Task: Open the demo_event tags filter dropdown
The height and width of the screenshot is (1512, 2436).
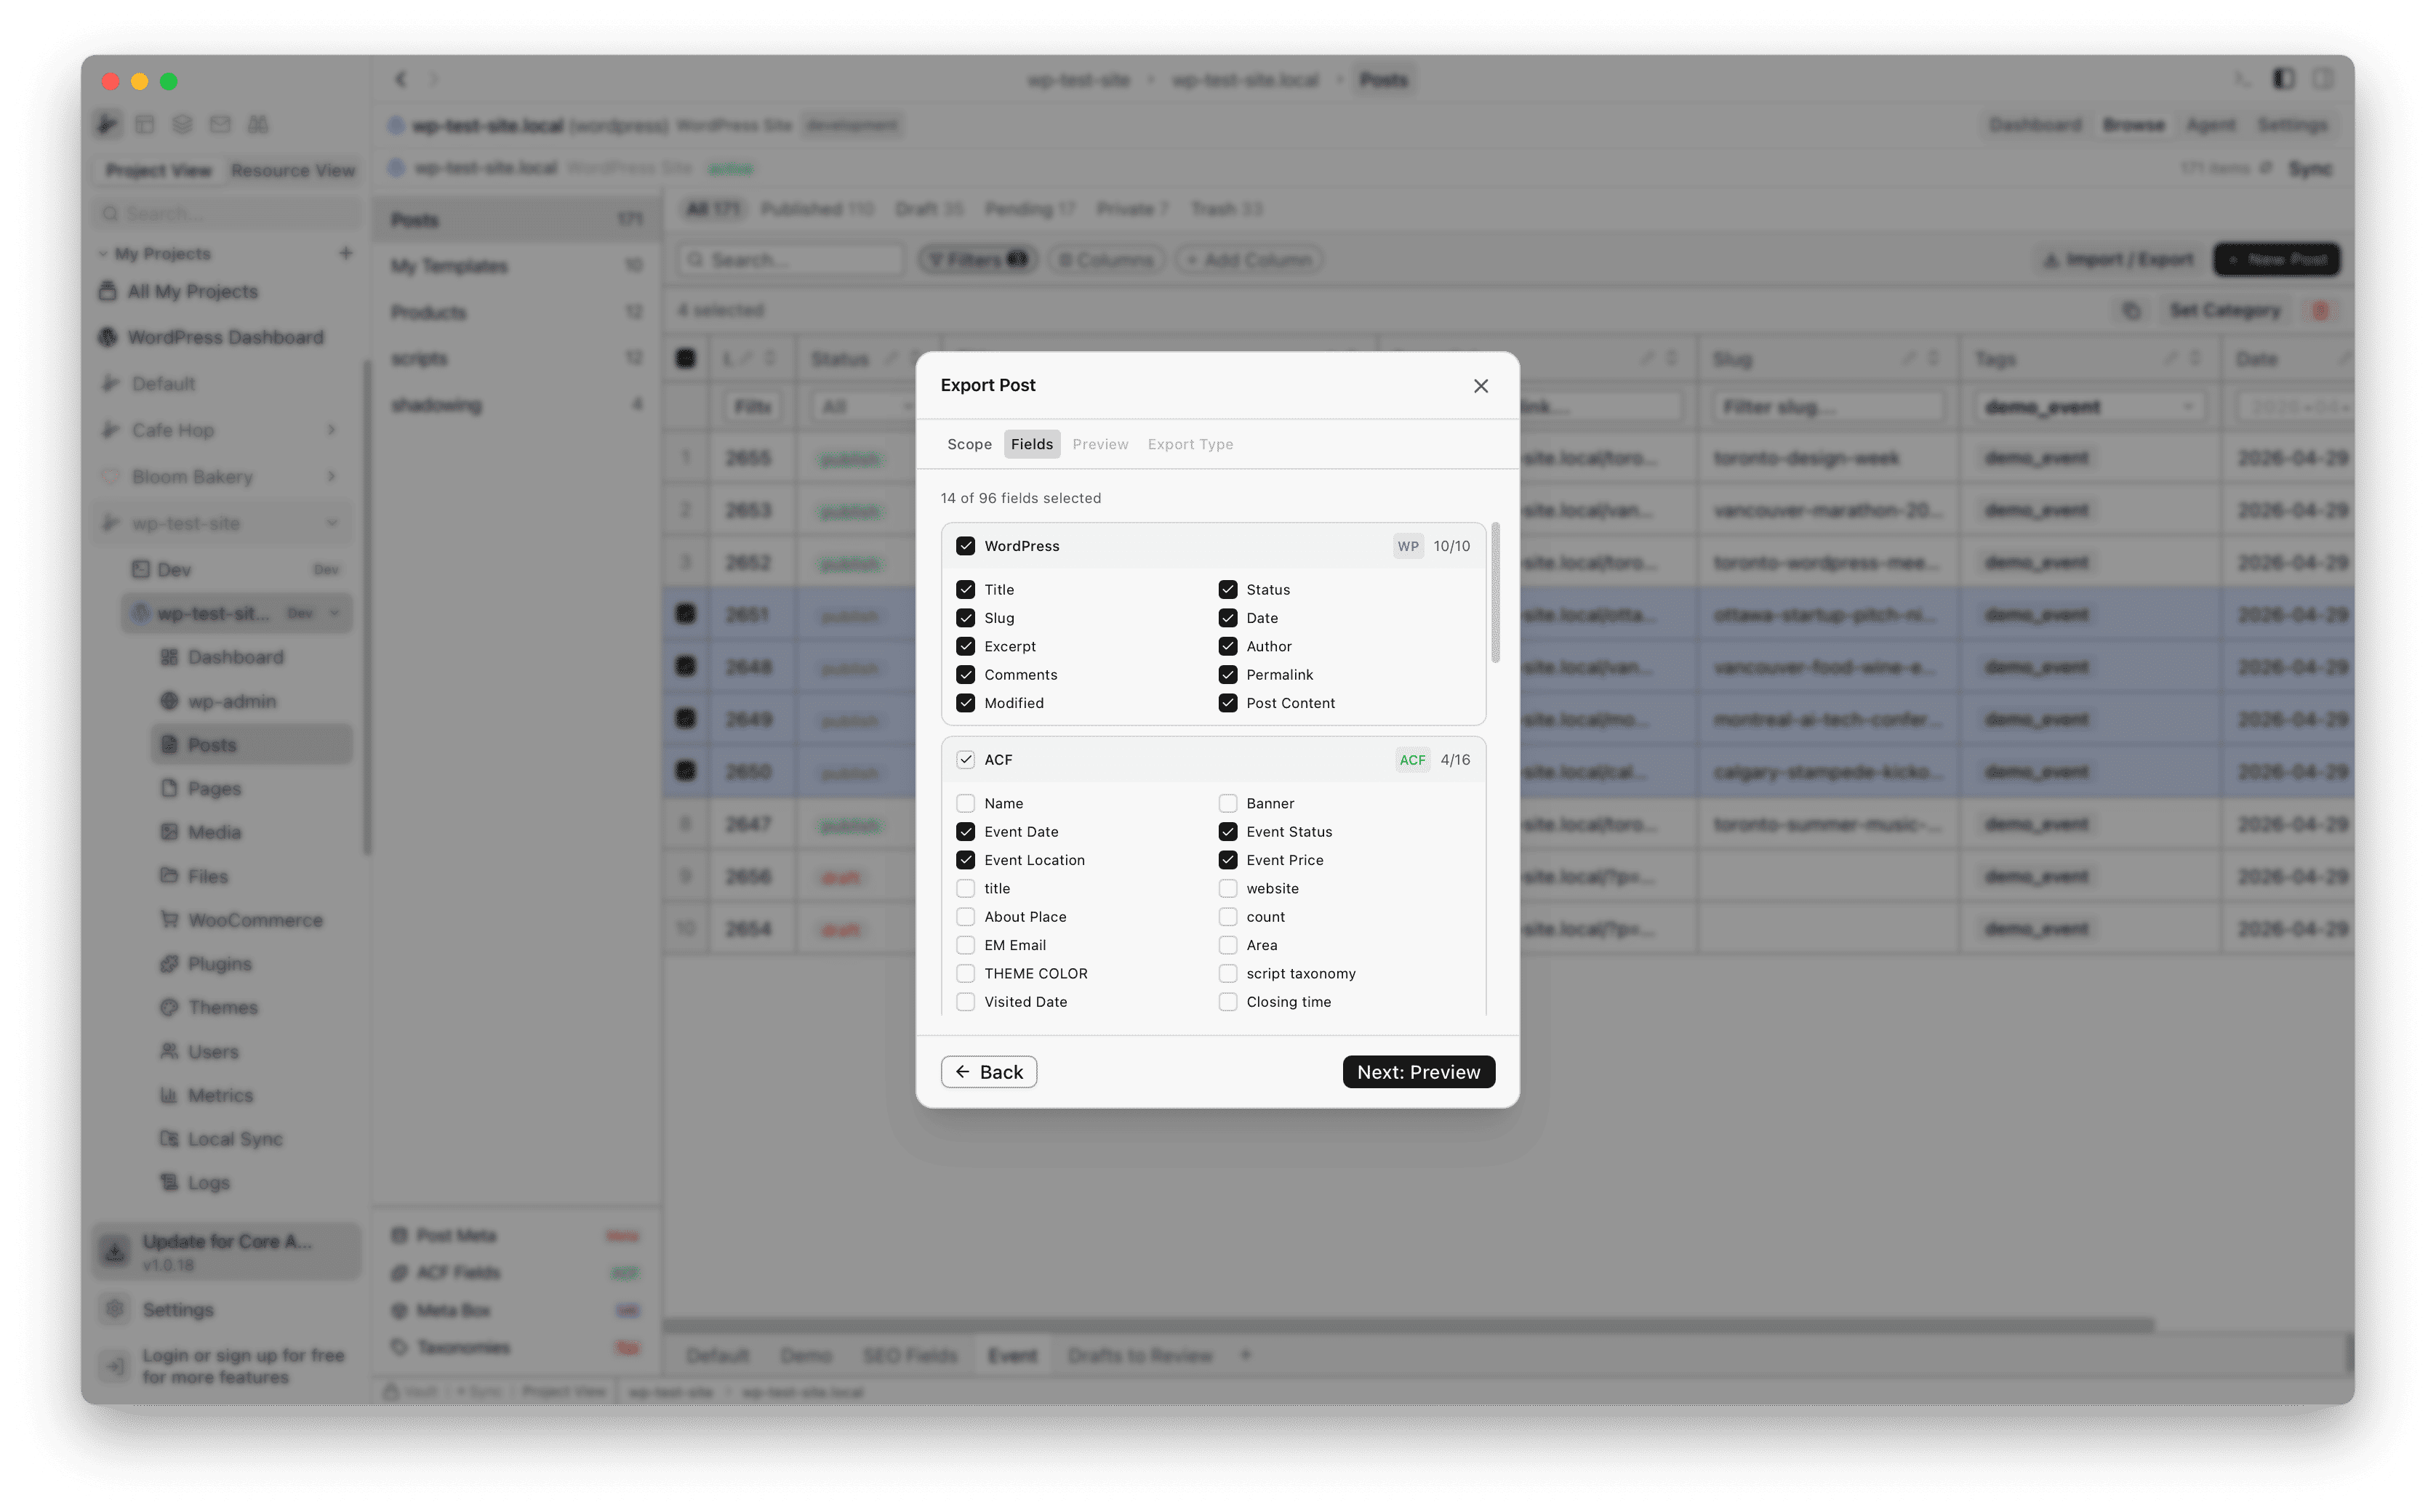Action: [2089, 407]
